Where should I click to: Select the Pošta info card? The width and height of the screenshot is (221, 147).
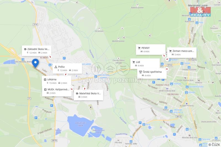click(x=67, y=68)
